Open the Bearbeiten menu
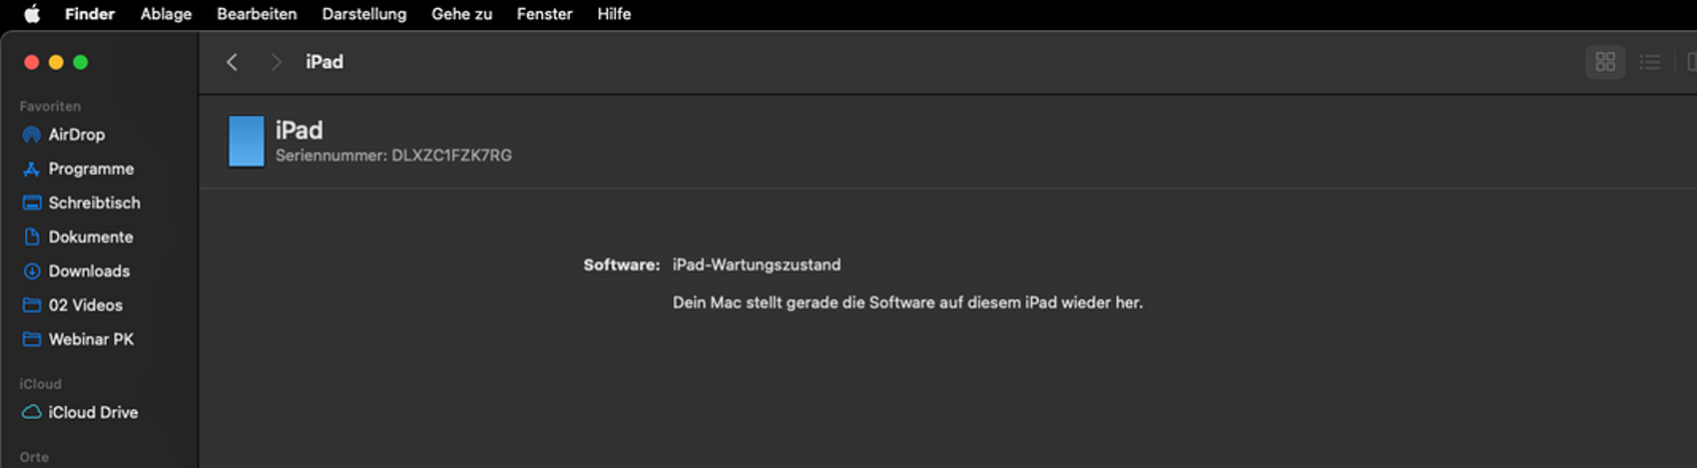Viewport: 1697px width, 468px height. tap(257, 14)
